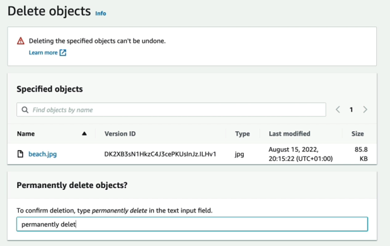This screenshot has width=390, height=246.
Task: Focus the Find objects by name field
Action: click(171, 110)
